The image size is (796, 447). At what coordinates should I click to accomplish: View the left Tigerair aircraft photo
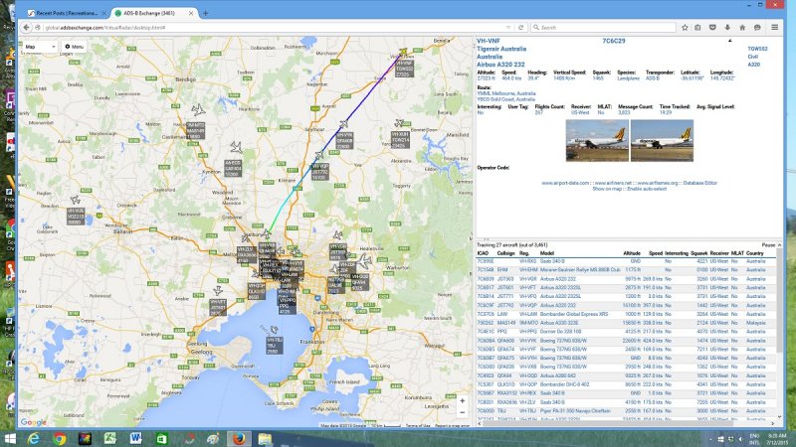point(597,140)
